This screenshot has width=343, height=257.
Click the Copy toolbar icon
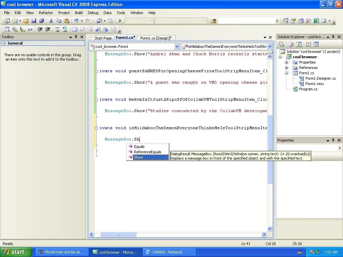(59, 21)
